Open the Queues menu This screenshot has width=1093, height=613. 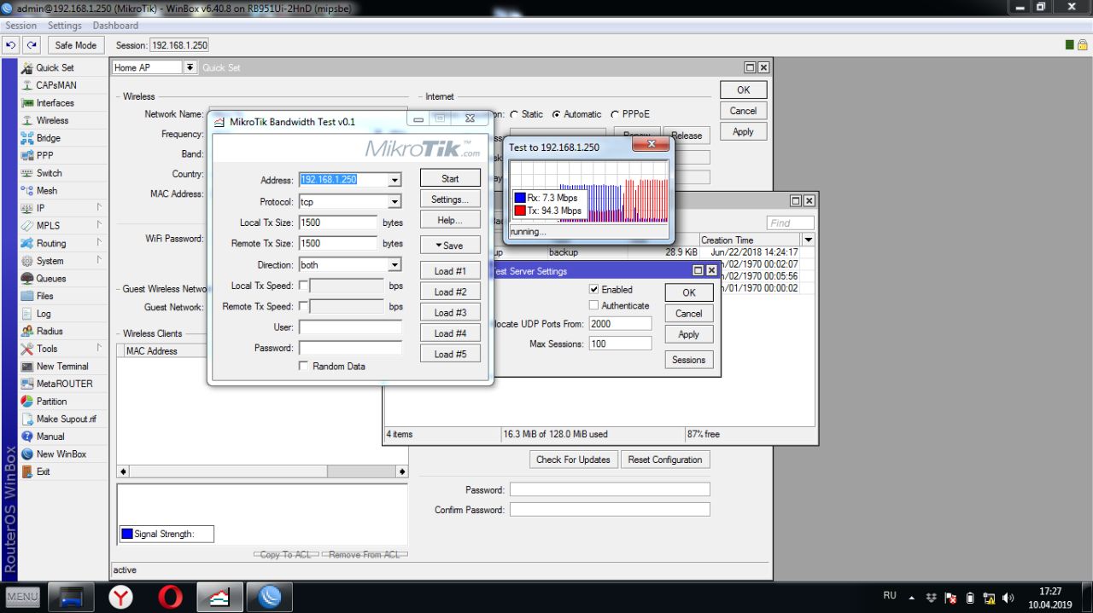[50, 278]
